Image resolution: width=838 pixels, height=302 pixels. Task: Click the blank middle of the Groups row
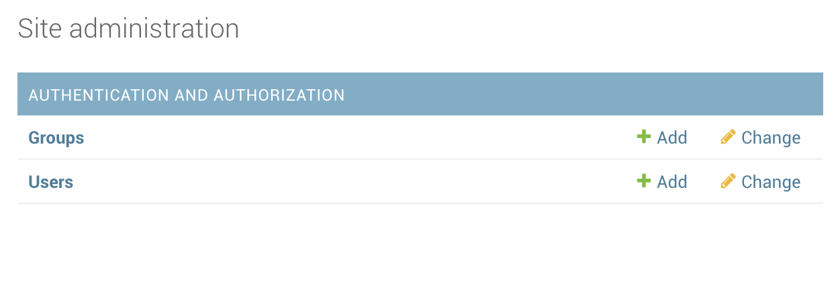pos(356,138)
